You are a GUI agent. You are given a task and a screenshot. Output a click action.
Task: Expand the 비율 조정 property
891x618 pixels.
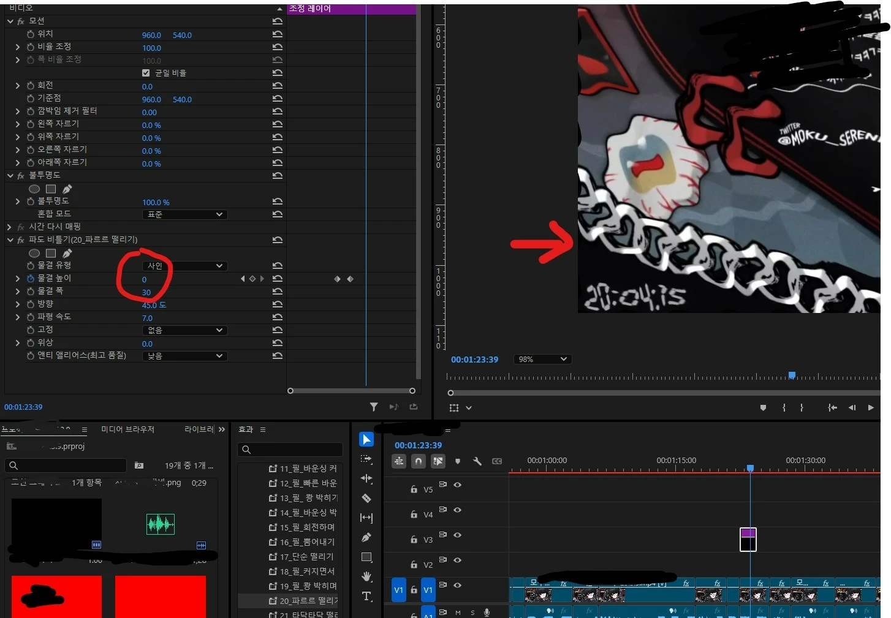pos(18,47)
